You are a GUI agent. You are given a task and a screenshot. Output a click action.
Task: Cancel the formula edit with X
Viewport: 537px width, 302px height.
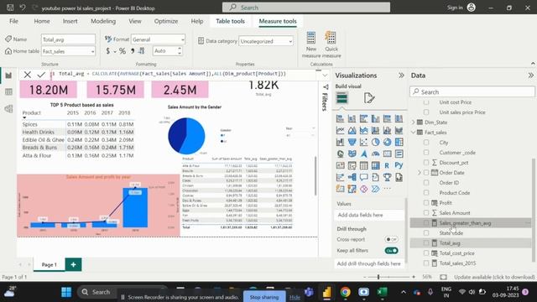tap(28, 75)
